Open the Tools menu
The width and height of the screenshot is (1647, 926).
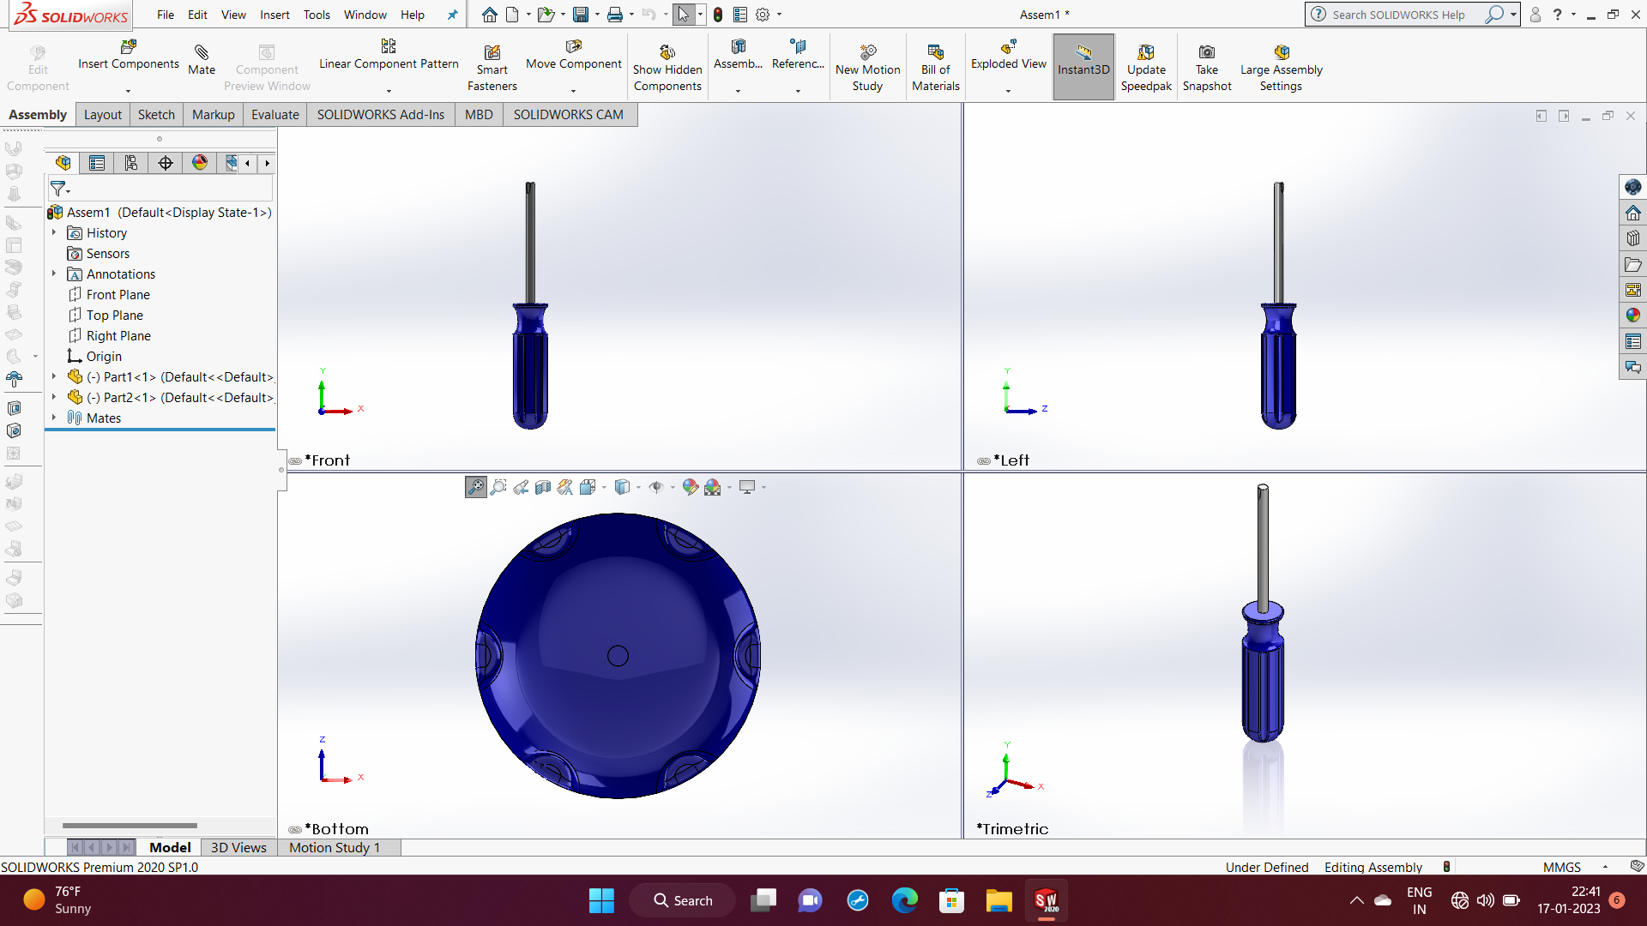(317, 15)
